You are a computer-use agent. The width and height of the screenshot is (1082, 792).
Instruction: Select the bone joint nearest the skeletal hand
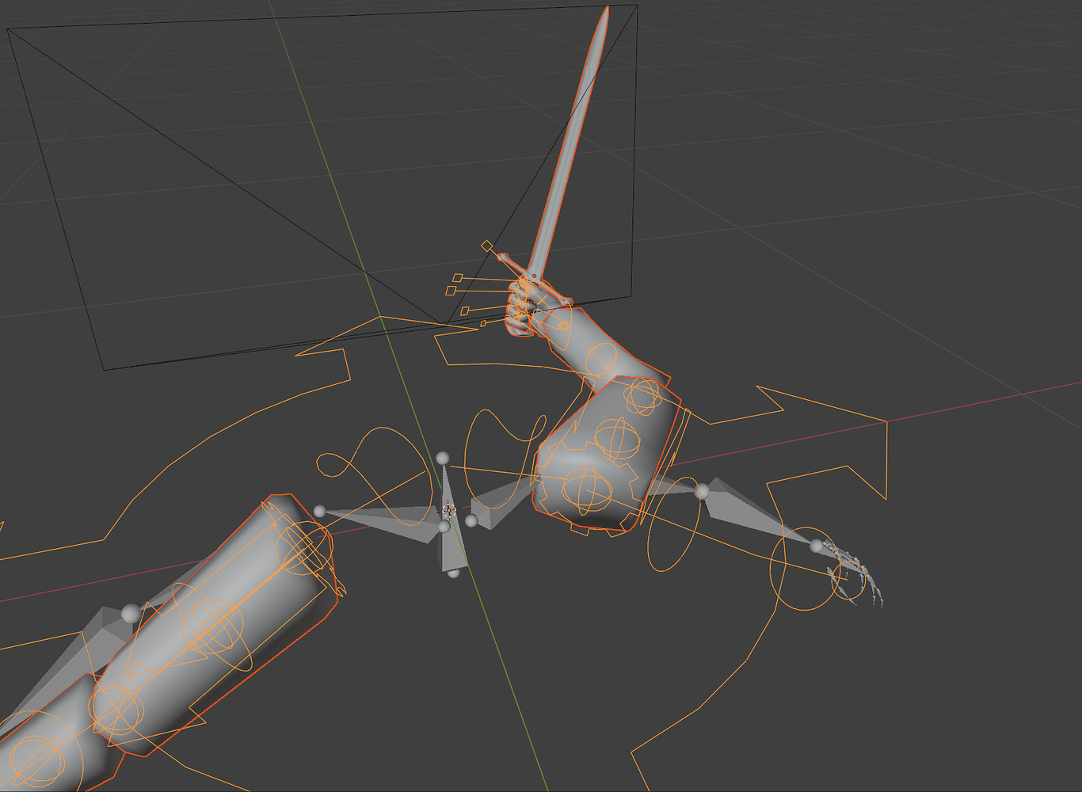tap(816, 546)
